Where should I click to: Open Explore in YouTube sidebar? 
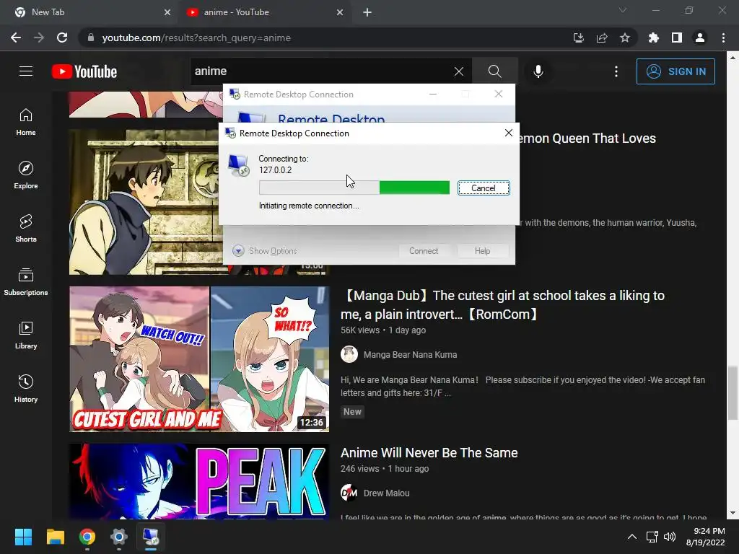26,175
